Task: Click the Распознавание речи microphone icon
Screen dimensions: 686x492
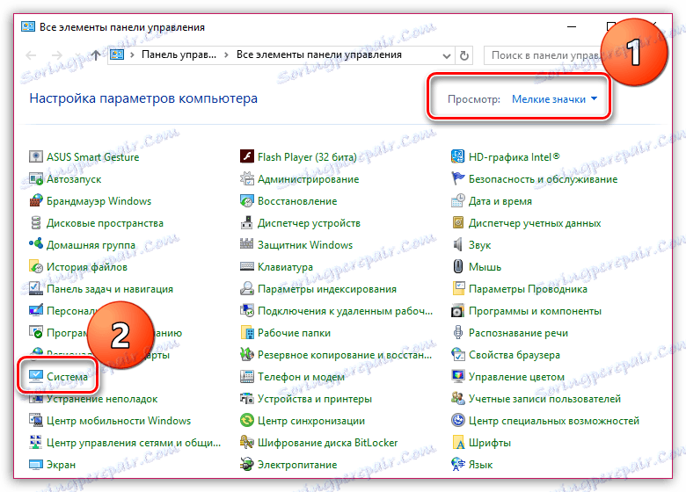Action: point(457,332)
